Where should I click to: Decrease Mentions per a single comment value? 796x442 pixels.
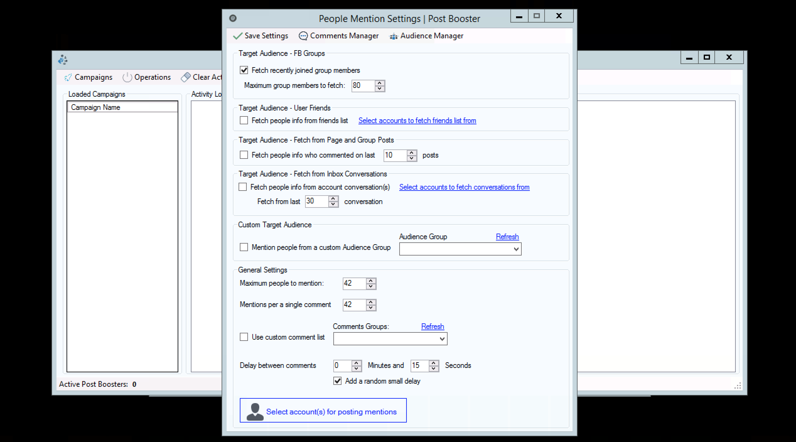(371, 308)
